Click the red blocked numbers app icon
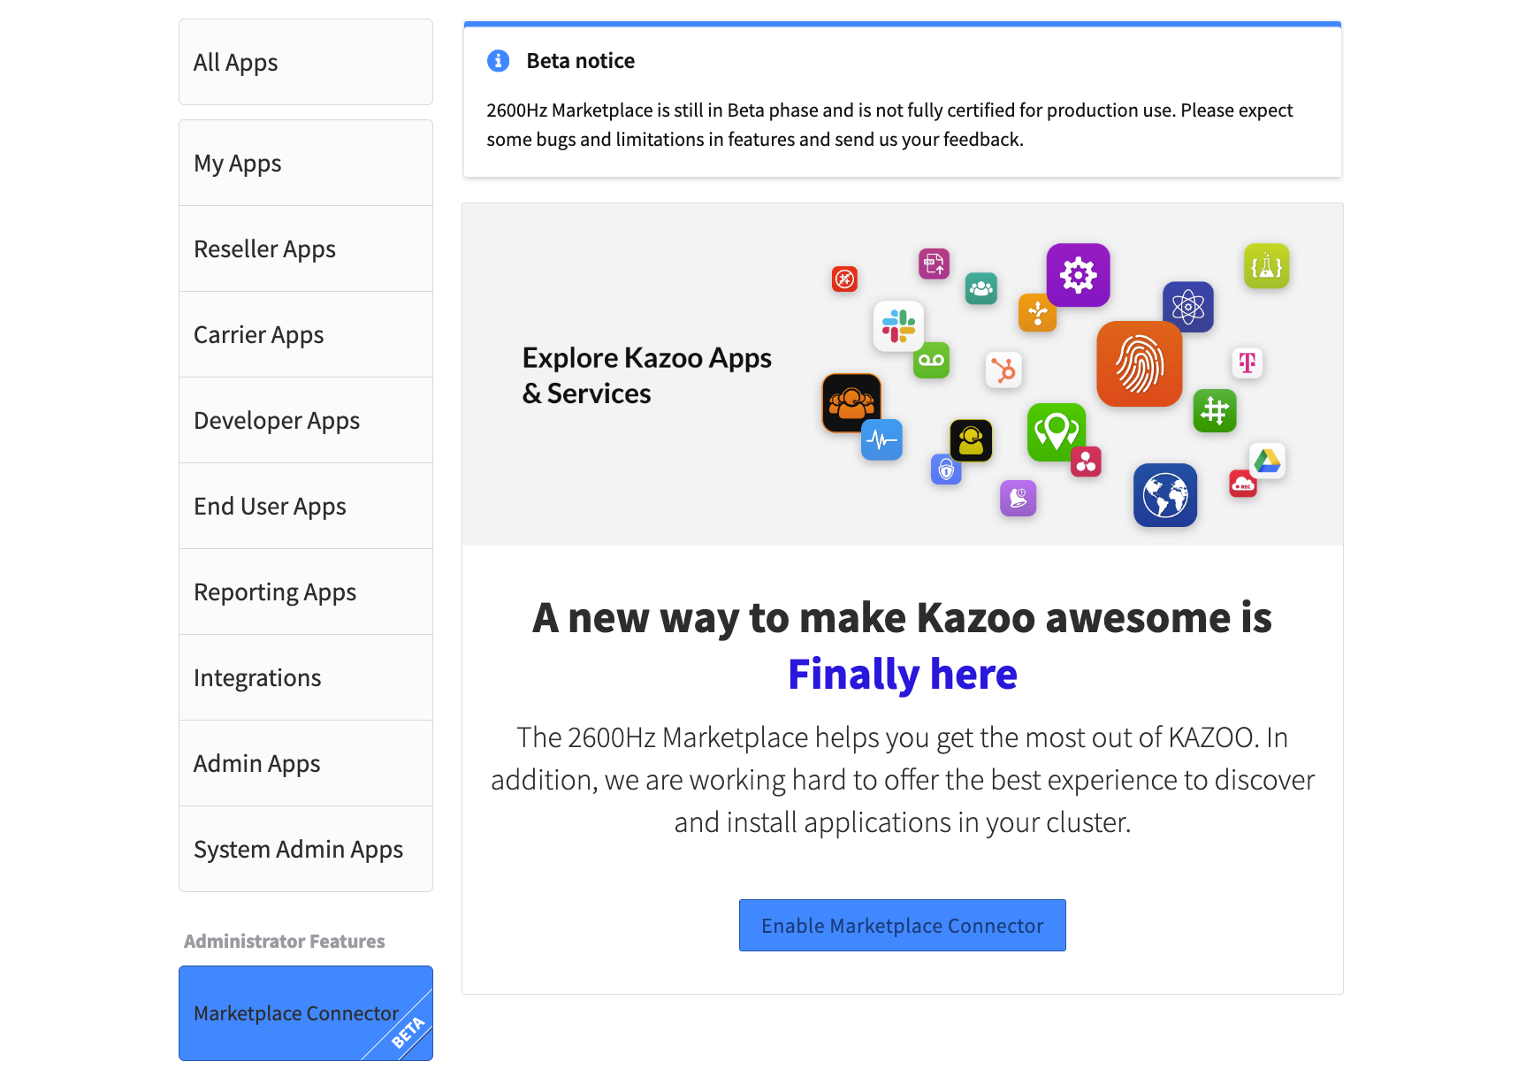 (x=844, y=279)
